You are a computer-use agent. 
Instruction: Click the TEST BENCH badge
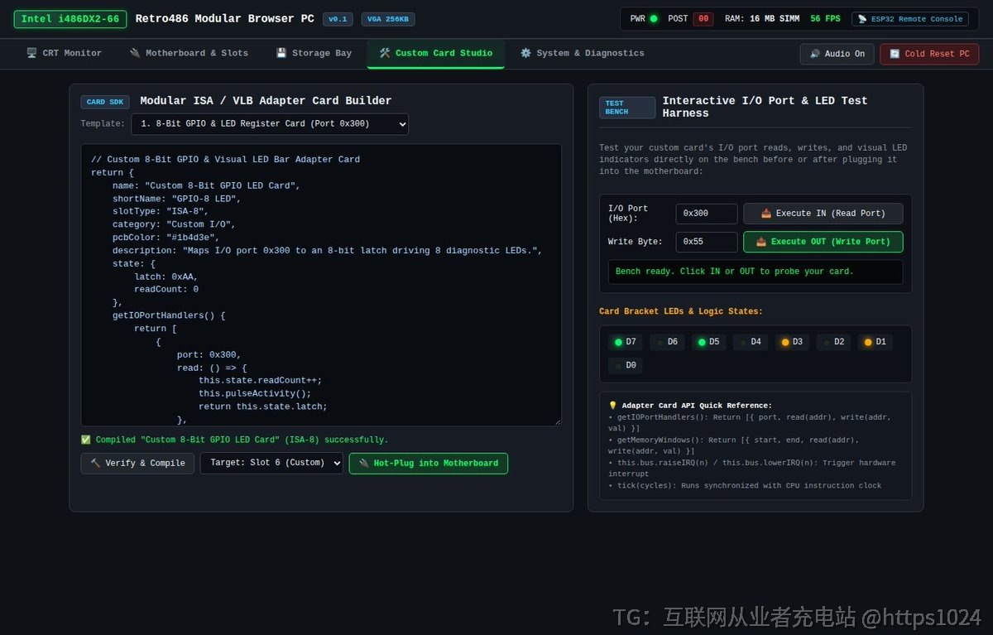627,108
